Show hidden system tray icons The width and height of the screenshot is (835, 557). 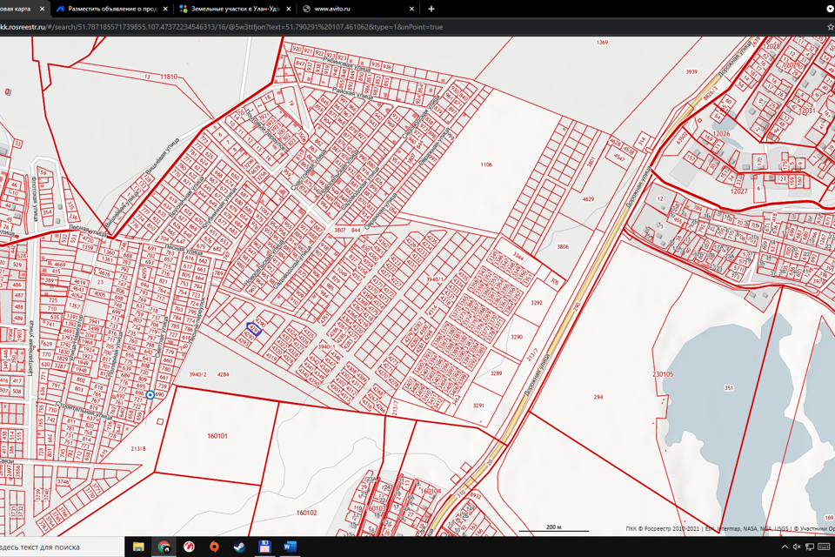[785, 547]
